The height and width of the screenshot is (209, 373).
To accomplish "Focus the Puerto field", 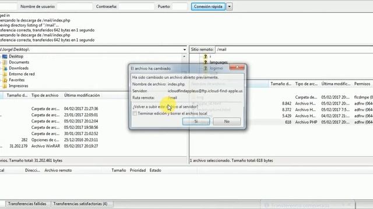I will [x=180, y=6].
